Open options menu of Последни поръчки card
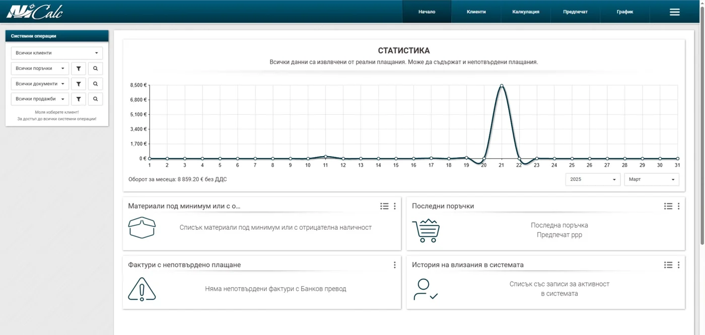Image resolution: width=705 pixels, height=335 pixels. [x=679, y=206]
